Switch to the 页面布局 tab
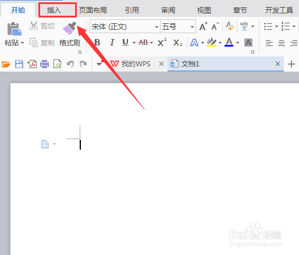The width and height of the screenshot is (299, 255). (93, 10)
